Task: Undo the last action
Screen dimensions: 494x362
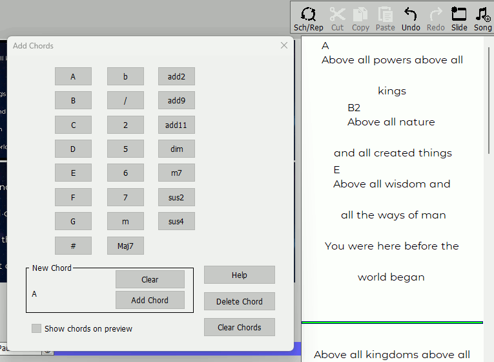Action: pos(410,18)
